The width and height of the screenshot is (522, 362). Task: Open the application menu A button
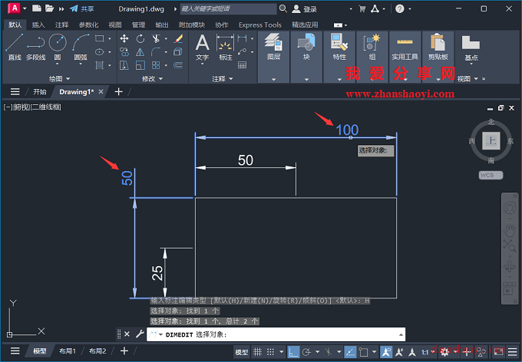[x=15, y=8]
